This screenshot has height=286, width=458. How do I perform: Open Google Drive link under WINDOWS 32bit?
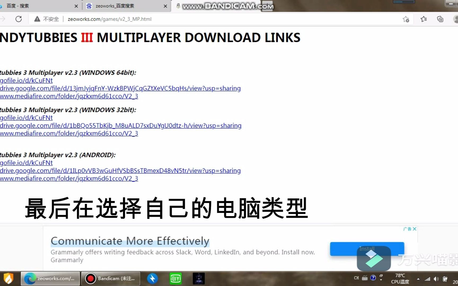tap(121, 126)
